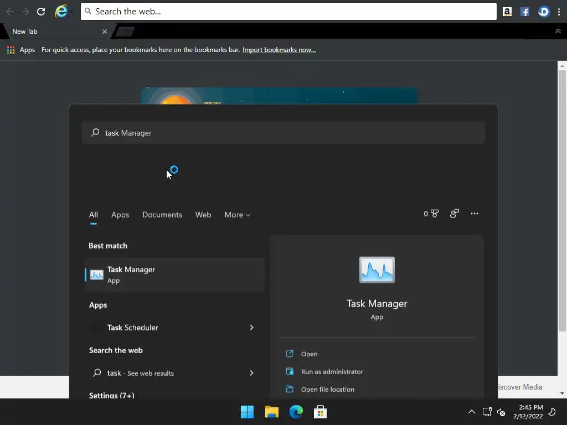Click the page vertical scrollbar thumb
The height and width of the screenshot is (425, 567).
pos(562,200)
